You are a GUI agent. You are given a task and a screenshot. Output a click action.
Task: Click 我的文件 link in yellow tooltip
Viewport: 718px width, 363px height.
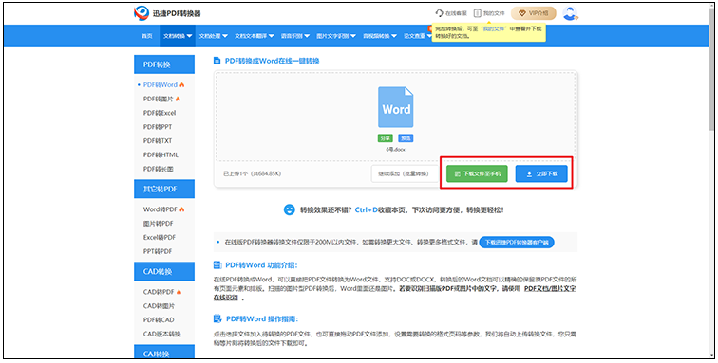494,28
